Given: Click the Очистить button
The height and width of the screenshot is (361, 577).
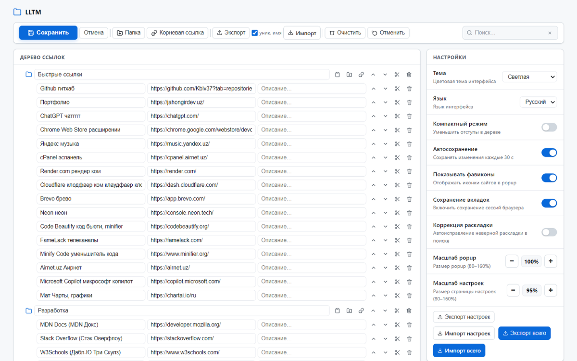Looking at the screenshot, I should [345, 33].
